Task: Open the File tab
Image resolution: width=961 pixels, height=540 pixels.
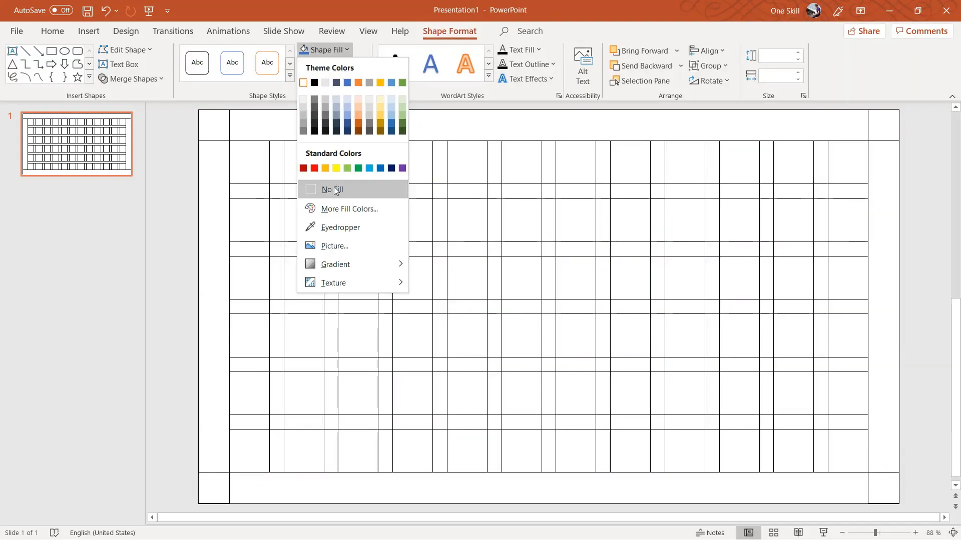Action: coord(17,31)
